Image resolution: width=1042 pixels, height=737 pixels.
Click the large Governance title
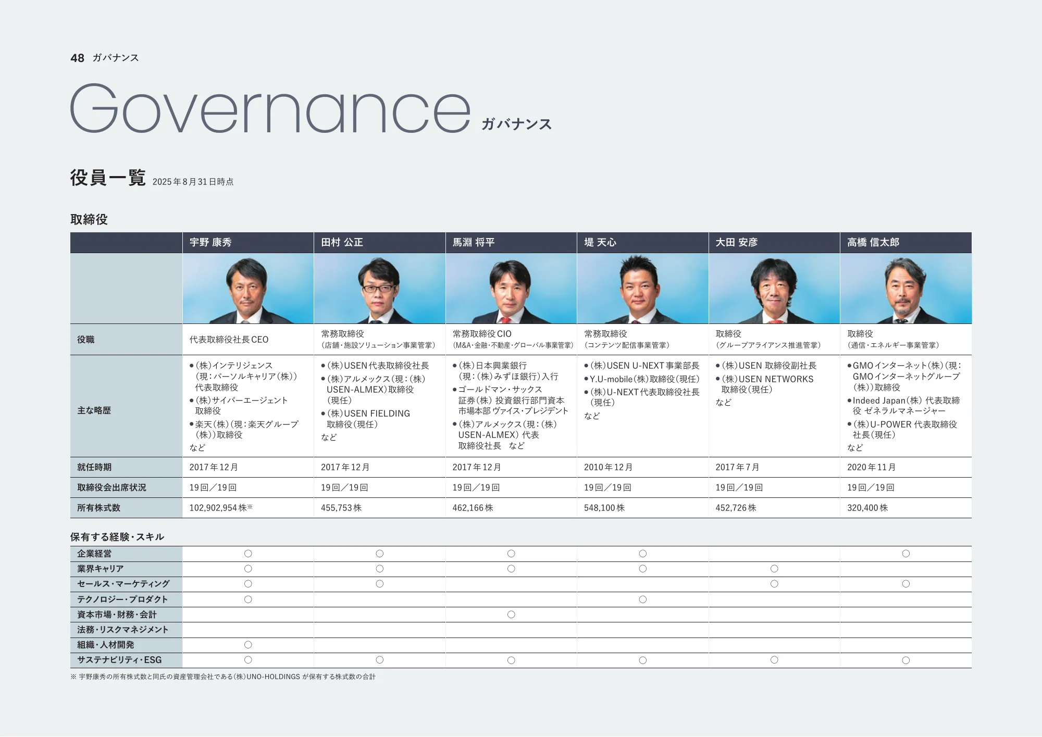(x=270, y=108)
